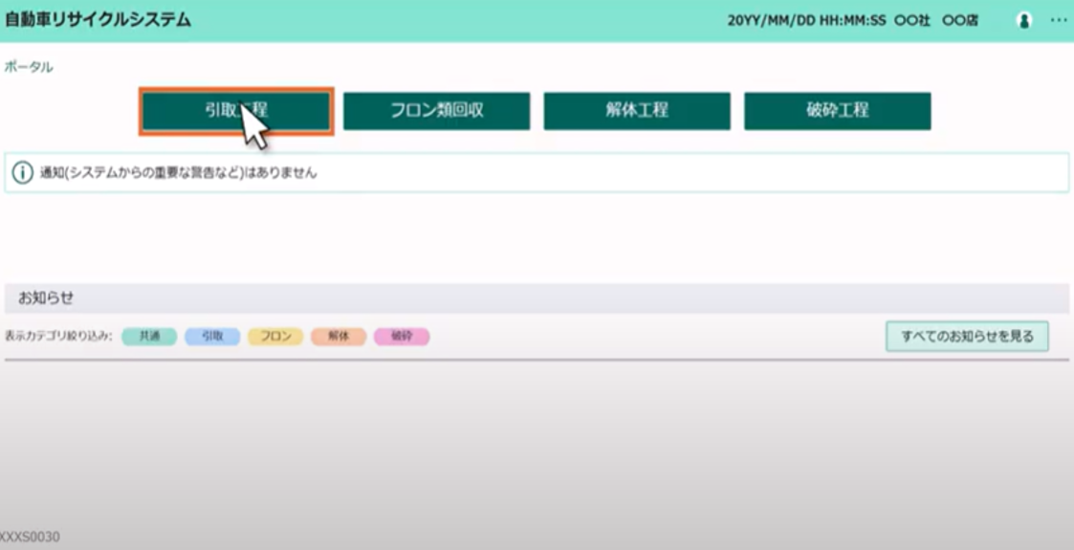Open the 破砕工程 process
Screen dimensions: 1074x550
coord(837,111)
